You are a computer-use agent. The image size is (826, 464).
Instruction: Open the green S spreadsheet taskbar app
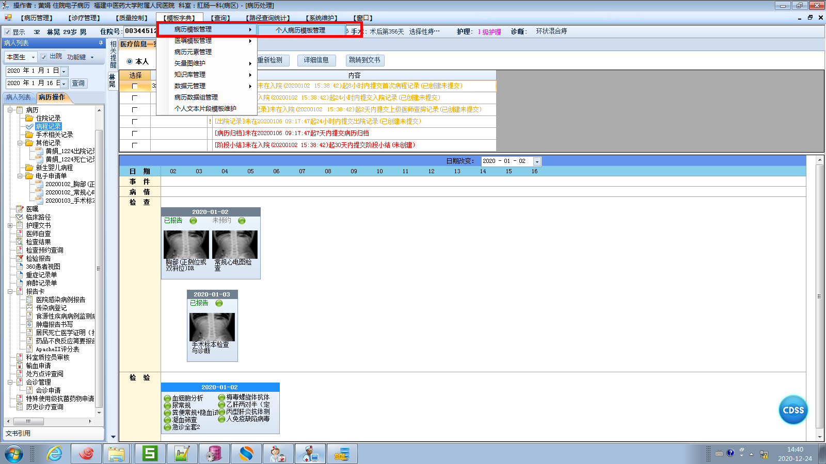[x=150, y=454]
